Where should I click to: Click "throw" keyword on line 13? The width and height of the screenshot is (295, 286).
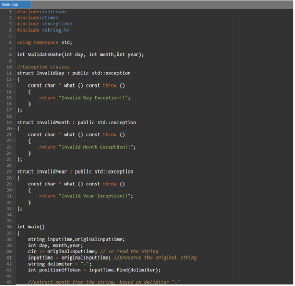pos(110,85)
